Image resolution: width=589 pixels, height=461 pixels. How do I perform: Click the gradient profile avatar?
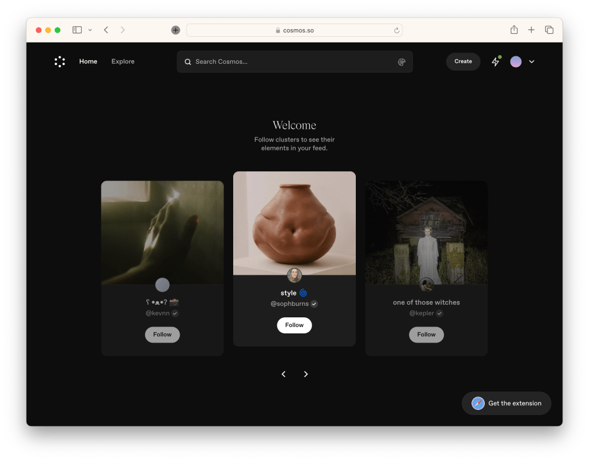516,62
